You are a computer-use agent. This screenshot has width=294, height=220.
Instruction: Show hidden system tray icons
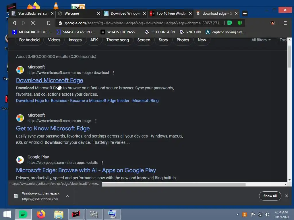[237, 215]
